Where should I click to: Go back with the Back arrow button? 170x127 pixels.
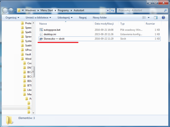(x=5, y=10)
